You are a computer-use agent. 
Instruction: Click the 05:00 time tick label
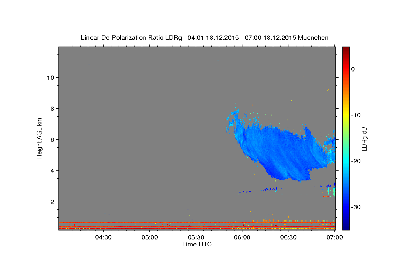[150, 238]
